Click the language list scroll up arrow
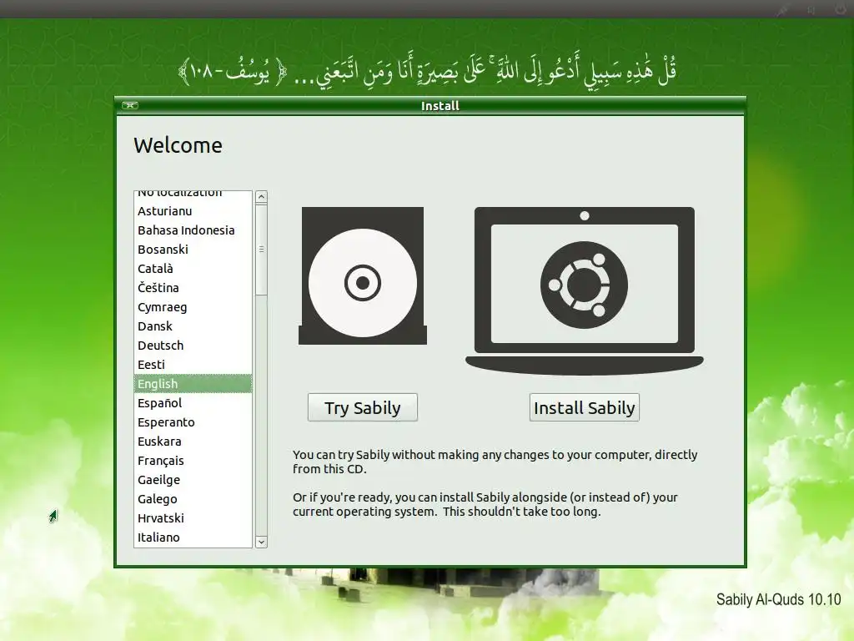 click(x=261, y=197)
